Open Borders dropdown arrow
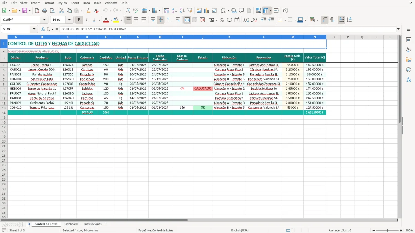This screenshot has width=415, height=233. (x=285, y=20)
